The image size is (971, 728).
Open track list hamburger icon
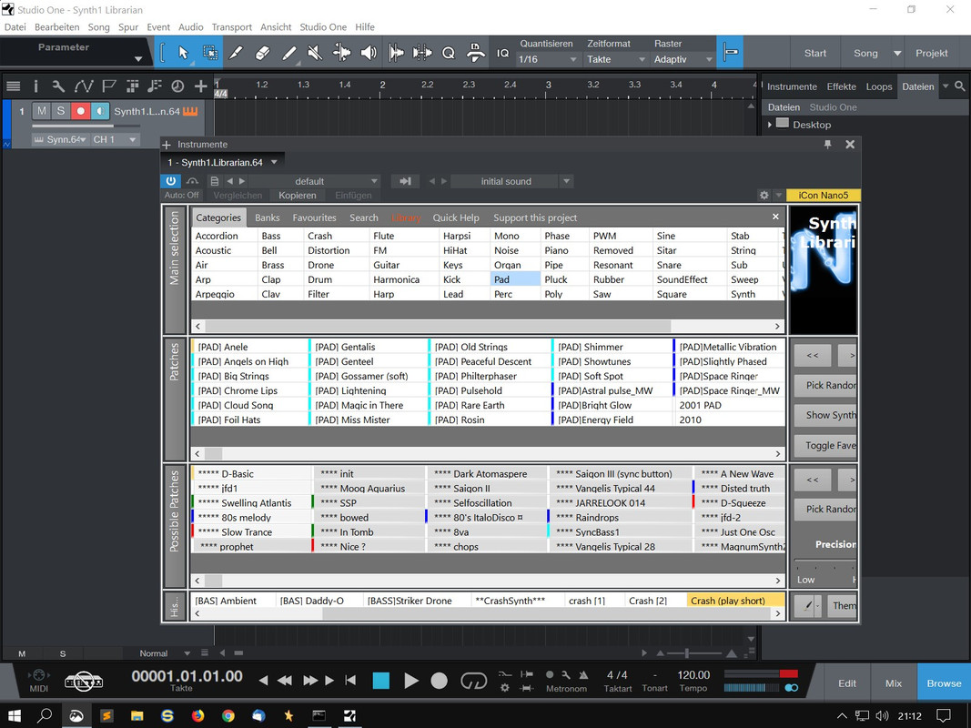(x=13, y=86)
